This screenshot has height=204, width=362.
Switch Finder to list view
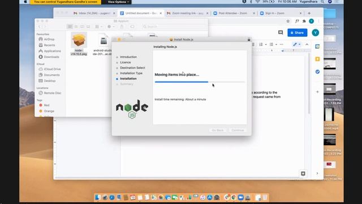pyautogui.click(x=76, y=27)
